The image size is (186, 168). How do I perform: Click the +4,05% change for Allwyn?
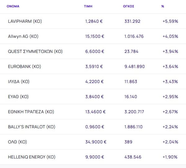(170, 36)
